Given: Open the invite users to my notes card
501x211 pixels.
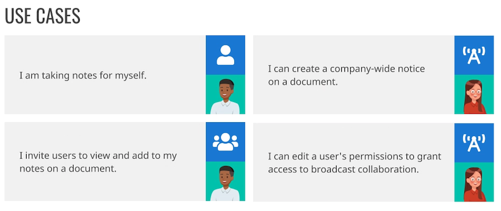Looking at the screenshot, I should coord(125,162).
